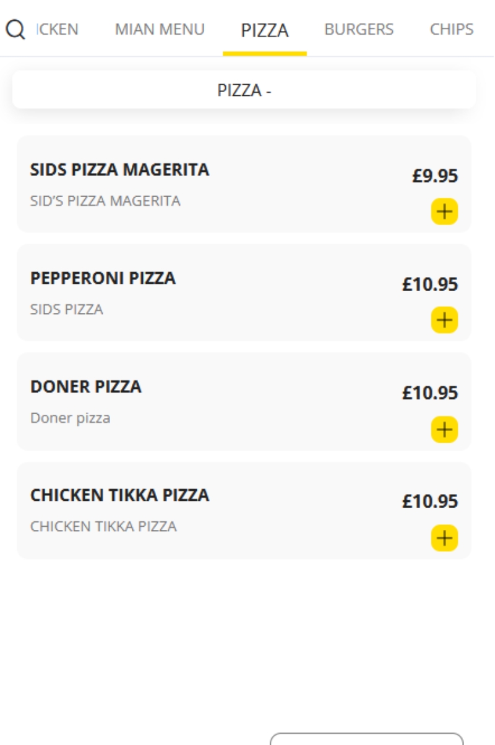495x745 pixels.
Task: Add Doner Pizza using yellow plus icon
Action: tap(444, 429)
